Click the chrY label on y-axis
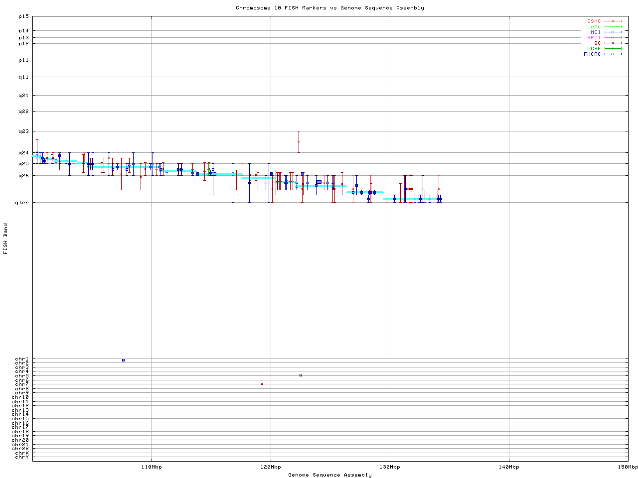 tap(22, 457)
